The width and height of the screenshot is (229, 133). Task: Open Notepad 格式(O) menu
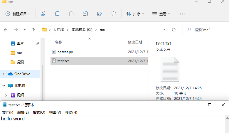click(x=39, y=112)
